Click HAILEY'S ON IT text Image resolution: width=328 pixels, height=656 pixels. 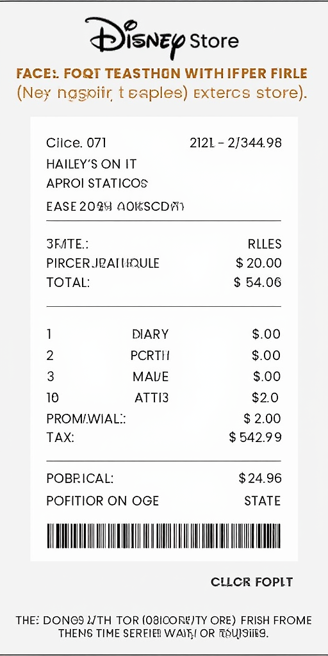[x=91, y=164]
